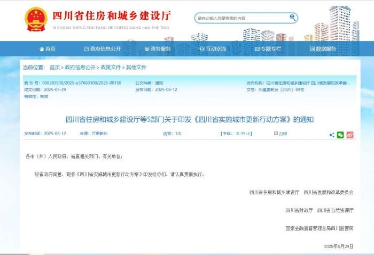Click signatory 四川省自然资源厅

335,210
